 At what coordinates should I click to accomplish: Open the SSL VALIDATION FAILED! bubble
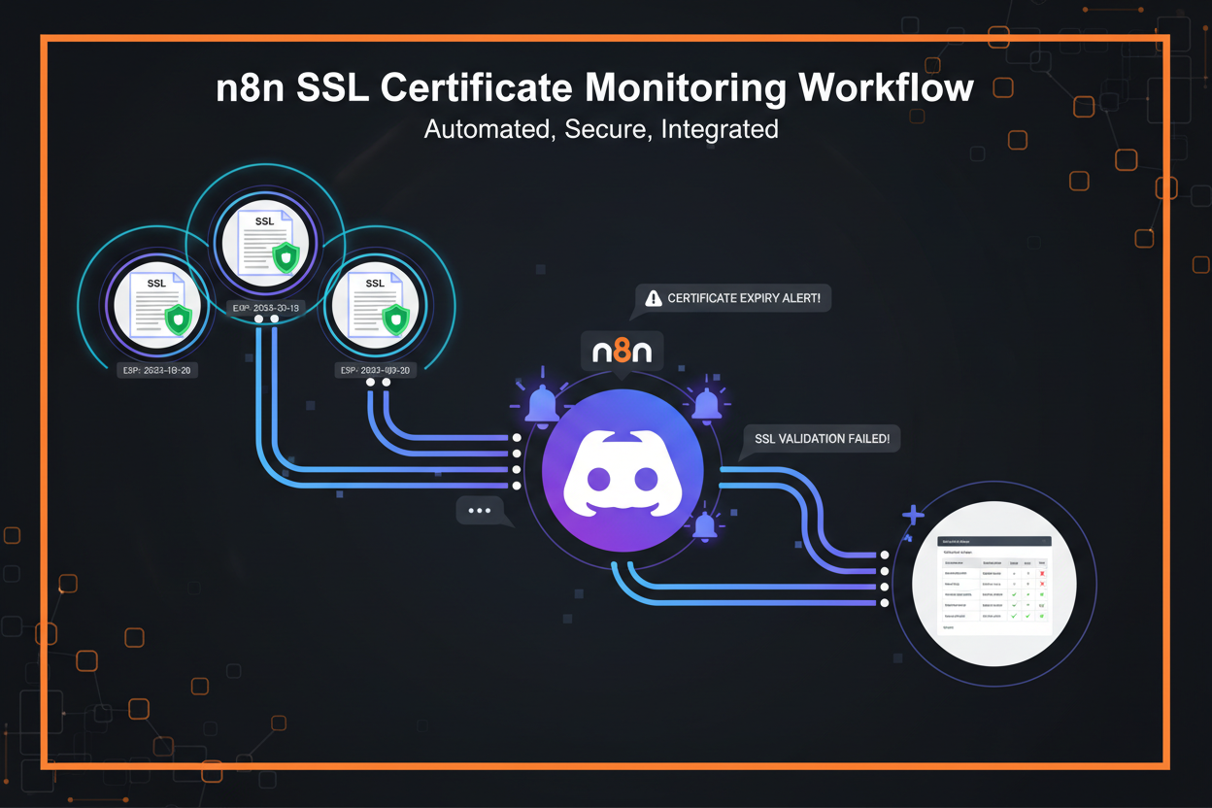coord(822,440)
